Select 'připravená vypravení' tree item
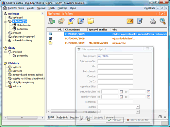The image size is (170, 127). click(x=23, y=37)
